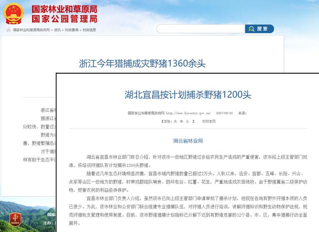Click inside the search input field
Screen dimensions: 319x232
click(200, 29)
